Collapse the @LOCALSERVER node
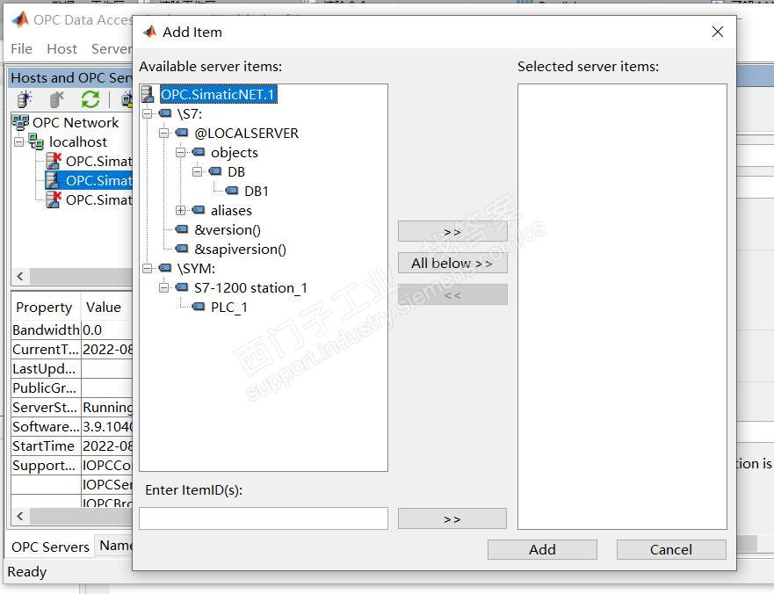Viewport: 774px width, 594px height. [164, 134]
